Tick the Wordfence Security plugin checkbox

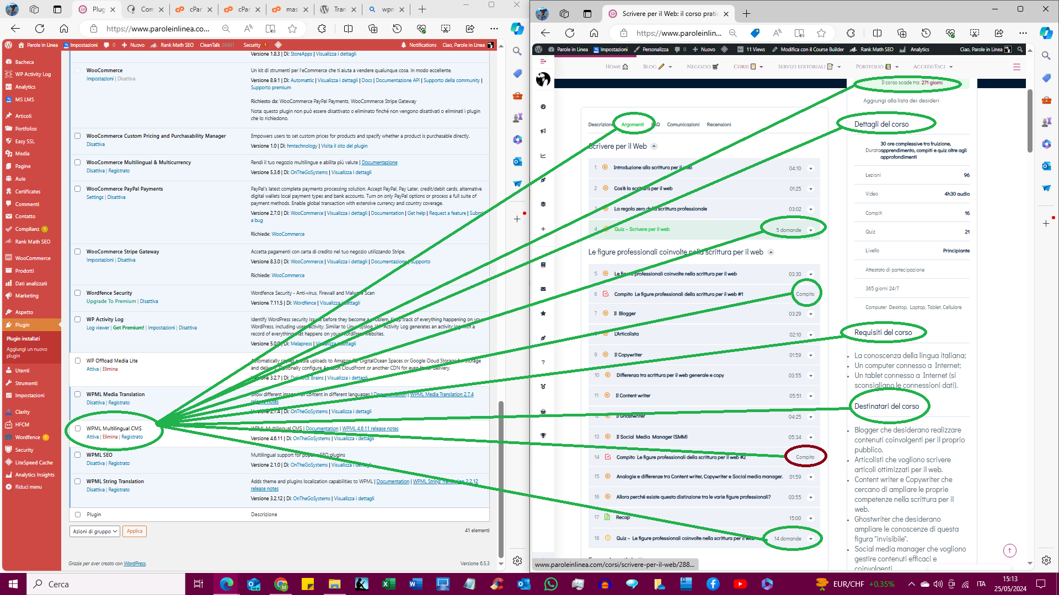click(x=78, y=293)
